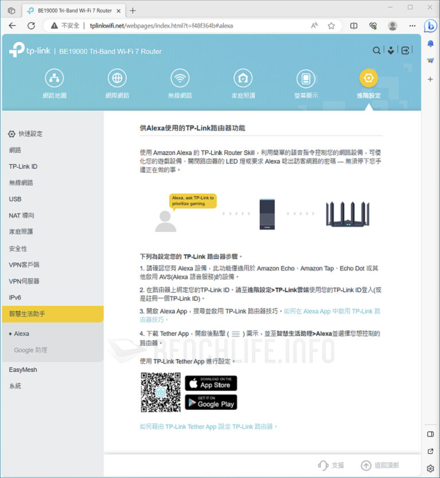Open the browser settings and more menu

tap(412, 26)
